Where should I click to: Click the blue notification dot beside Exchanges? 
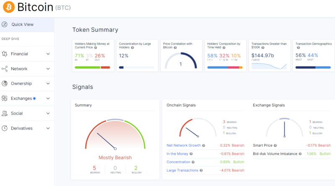[34, 98]
